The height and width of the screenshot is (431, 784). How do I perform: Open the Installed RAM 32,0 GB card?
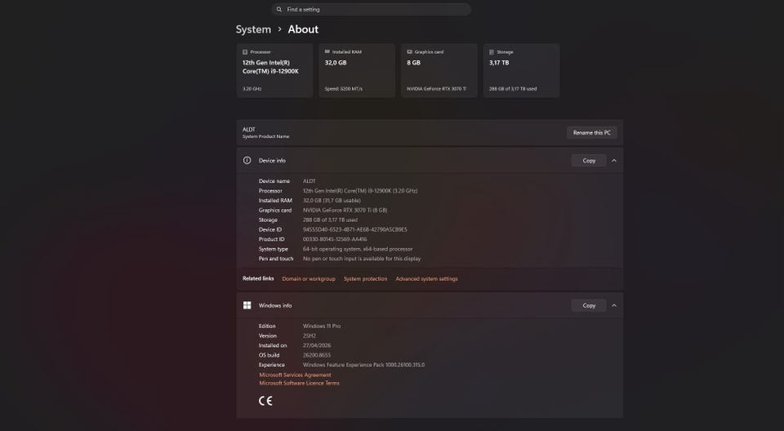[357, 70]
